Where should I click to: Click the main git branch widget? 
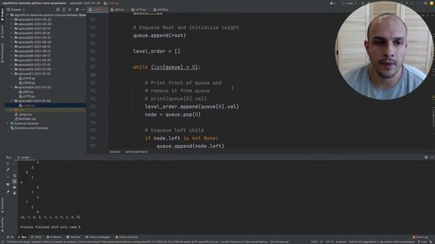pyautogui.click(x=423, y=242)
